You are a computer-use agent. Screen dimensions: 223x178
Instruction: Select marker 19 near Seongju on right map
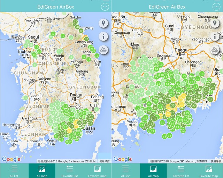click(161, 65)
